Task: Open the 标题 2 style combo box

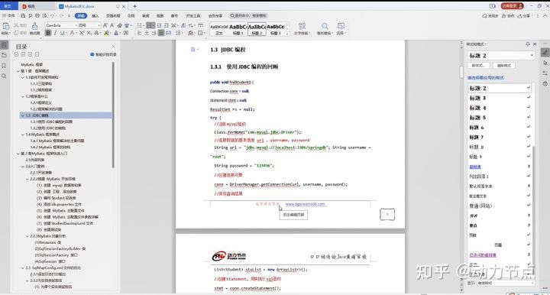Action: click(x=501, y=56)
